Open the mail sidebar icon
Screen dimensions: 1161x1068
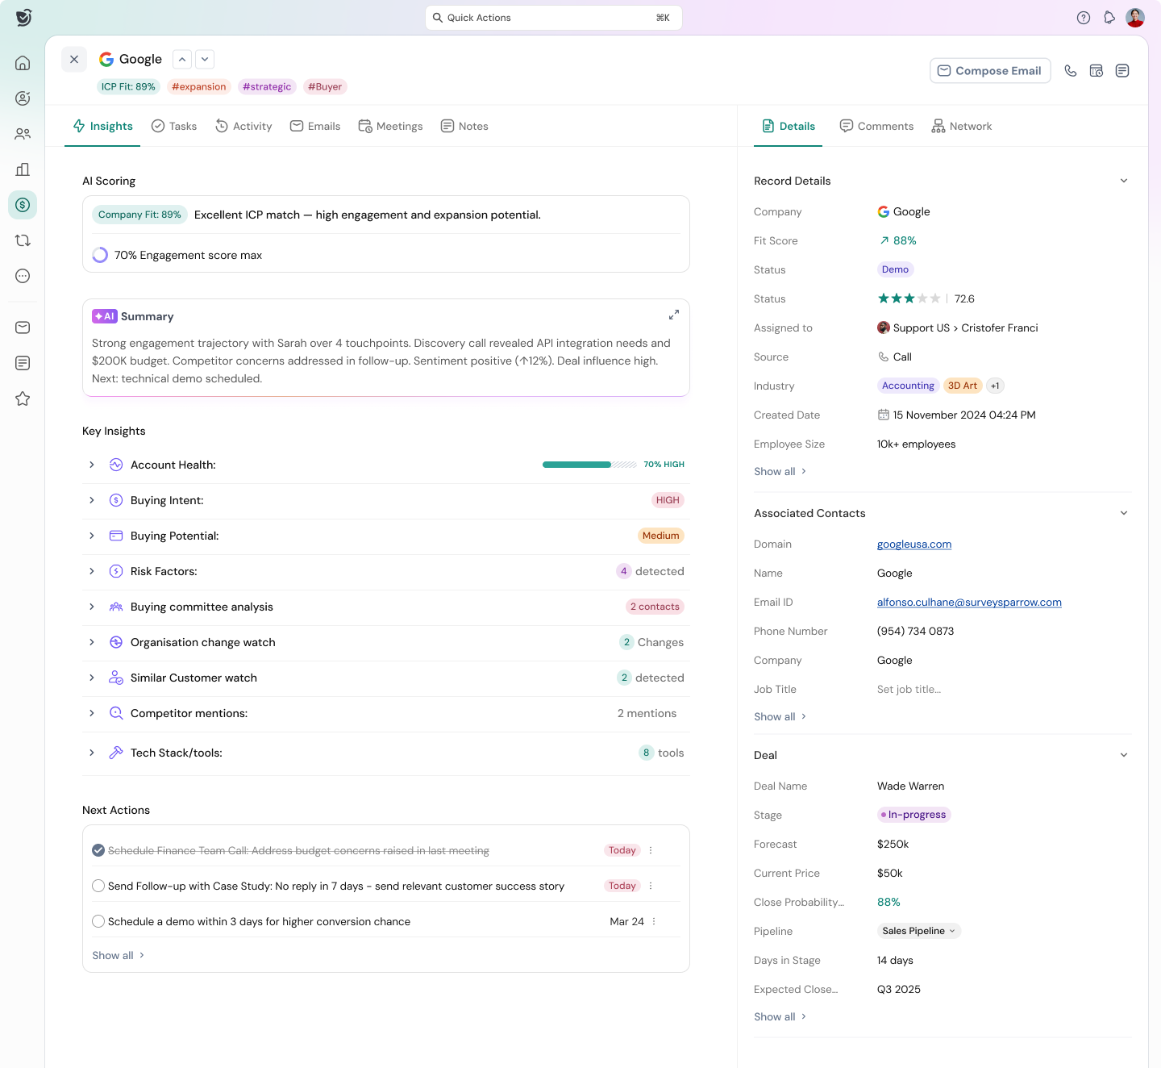pos(23,327)
